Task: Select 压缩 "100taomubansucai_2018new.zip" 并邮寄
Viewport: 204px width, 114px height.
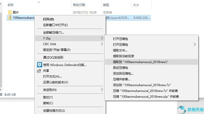Action: pyautogui.click(x=146, y=96)
